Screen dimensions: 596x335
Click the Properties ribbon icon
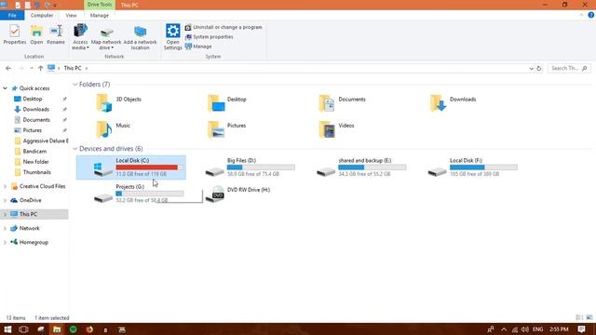[15, 31]
